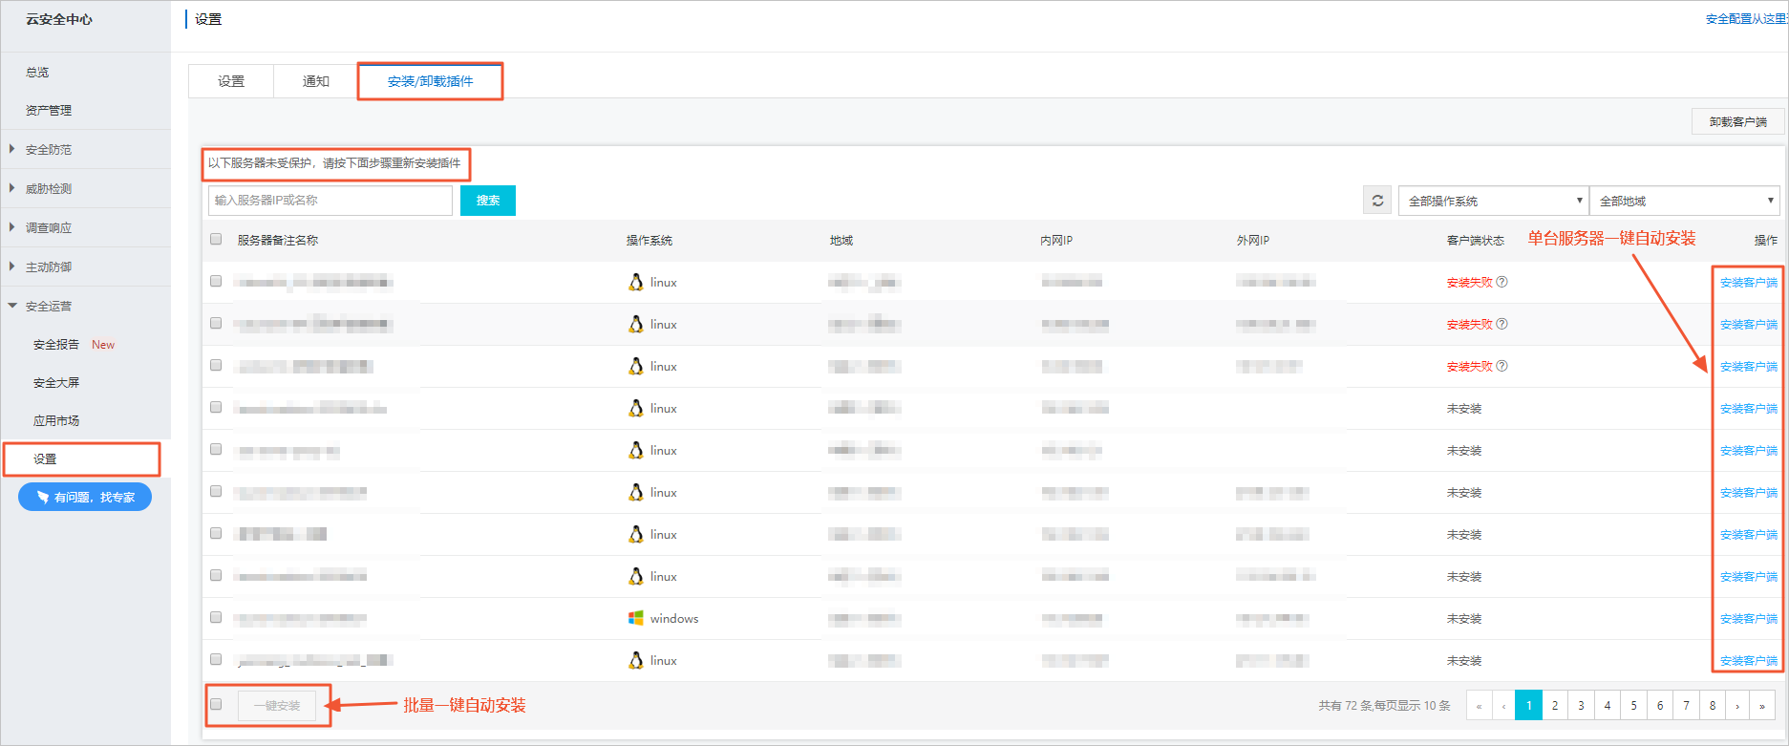This screenshot has height=746, width=1789.
Task: Click 安装客户端 link in the windows row
Action: click(1749, 619)
